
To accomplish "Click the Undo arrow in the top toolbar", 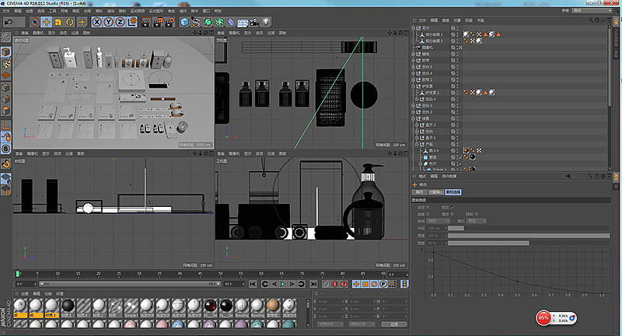I will (x=9, y=22).
